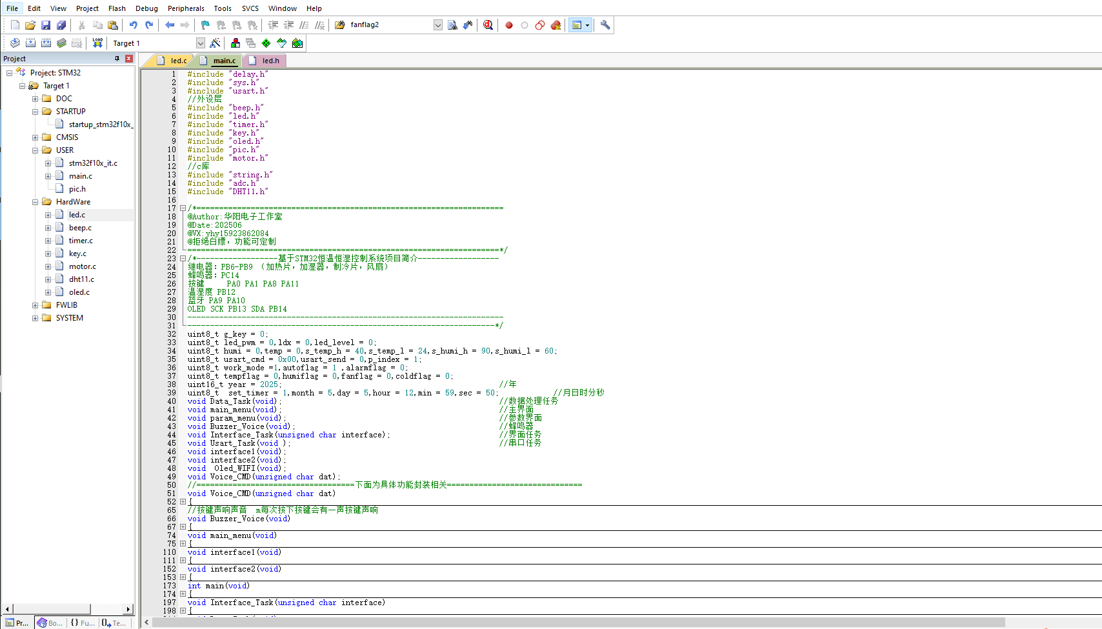Open incremental find with the binoculars icon
Image resolution: width=1102 pixels, height=629 pixels.
[x=468, y=25]
